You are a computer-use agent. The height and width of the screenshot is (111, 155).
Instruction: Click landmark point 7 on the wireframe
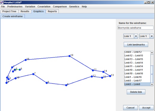click(33, 74)
